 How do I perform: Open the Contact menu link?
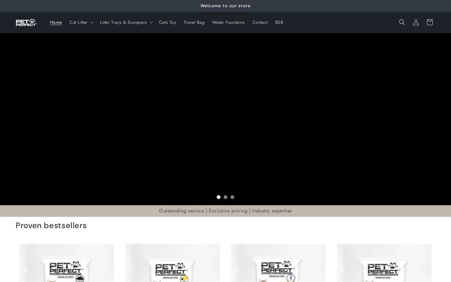260,22
